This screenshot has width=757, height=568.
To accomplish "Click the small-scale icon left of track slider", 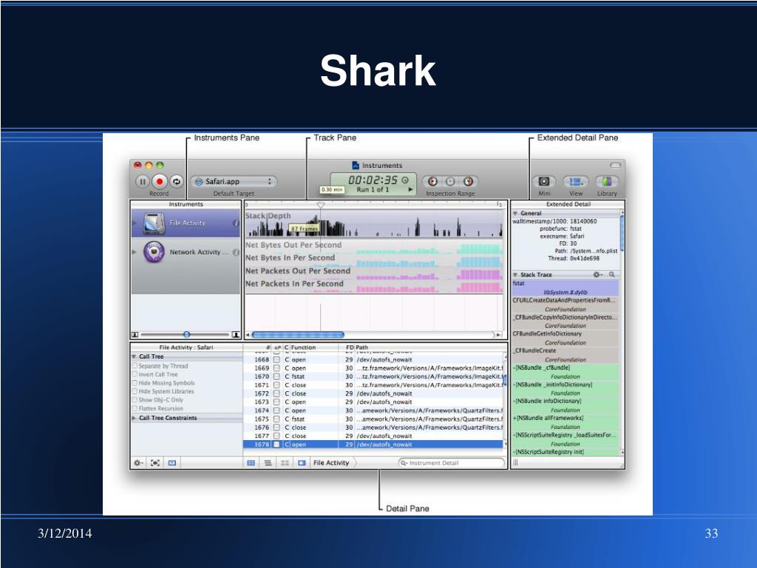I will click(135, 334).
